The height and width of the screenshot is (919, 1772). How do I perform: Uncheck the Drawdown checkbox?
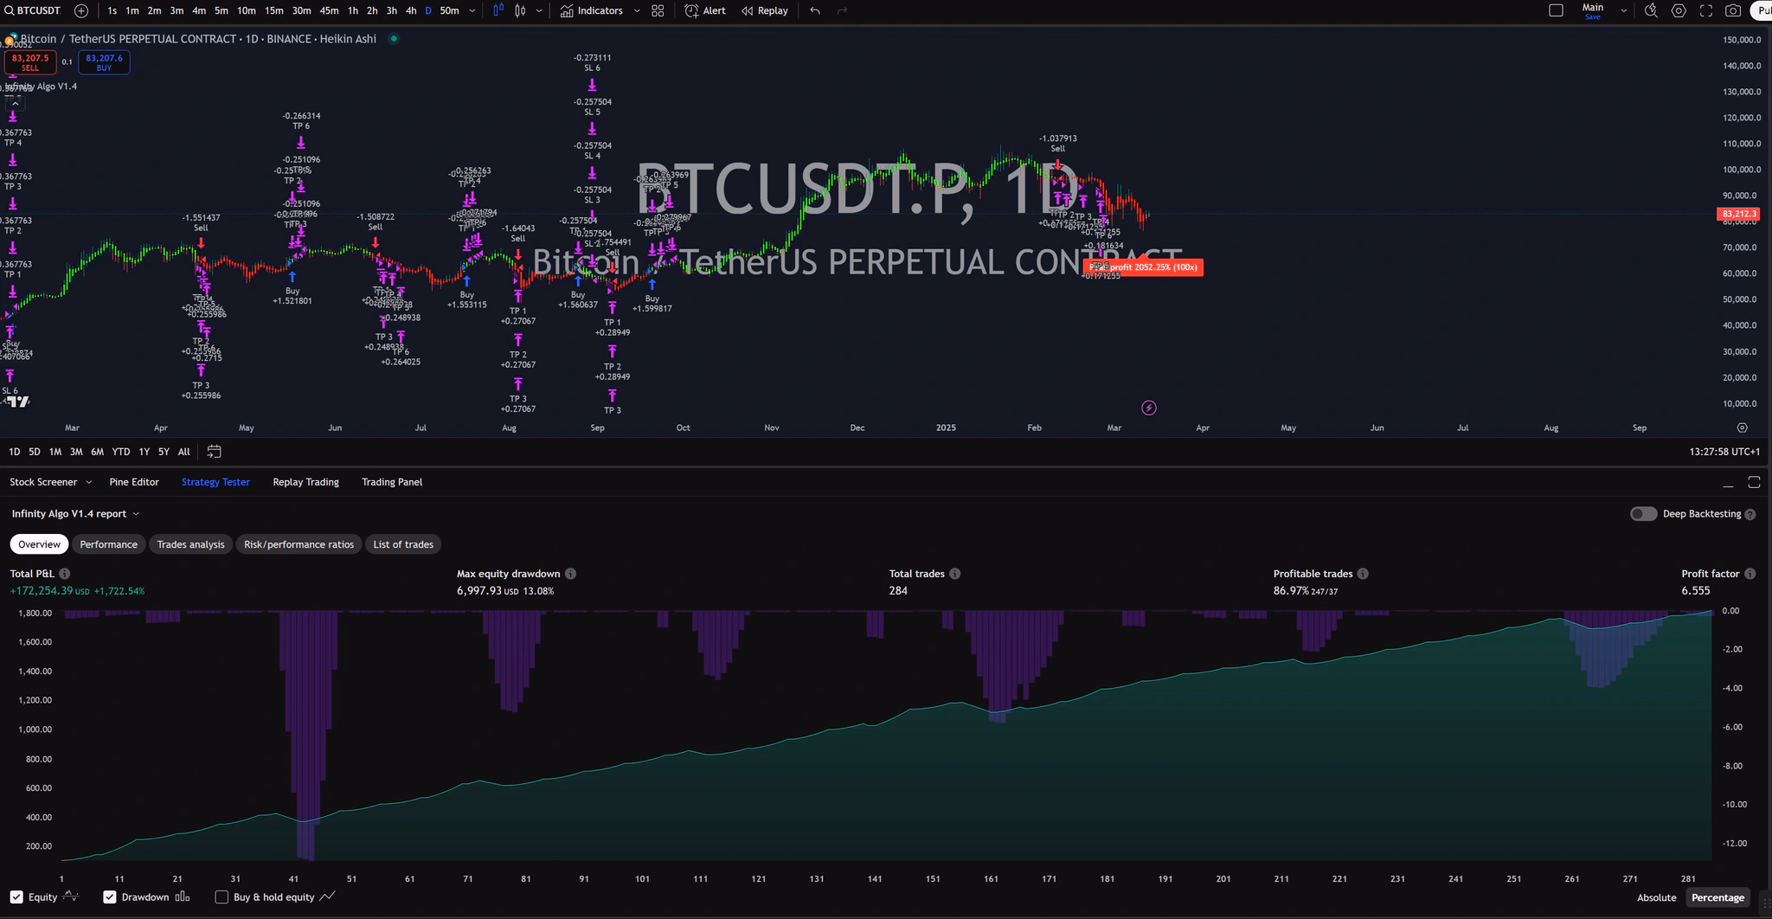tap(110, 897)
